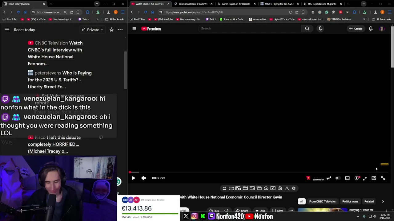The height and width of the screenshot is (221, 394).
Task: Play the YouTube video
Action: coord(134,178)
